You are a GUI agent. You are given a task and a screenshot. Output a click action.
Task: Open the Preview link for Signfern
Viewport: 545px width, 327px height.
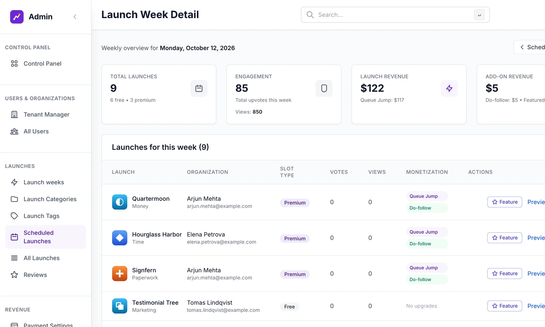pos(536,274)
